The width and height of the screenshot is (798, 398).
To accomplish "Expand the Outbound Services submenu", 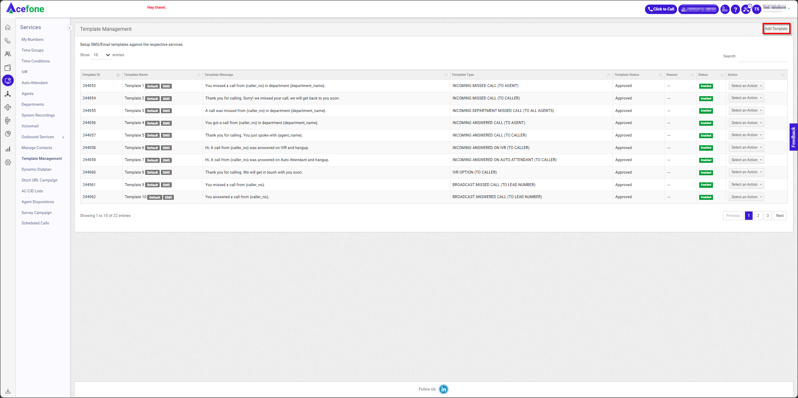I will 63,137.
